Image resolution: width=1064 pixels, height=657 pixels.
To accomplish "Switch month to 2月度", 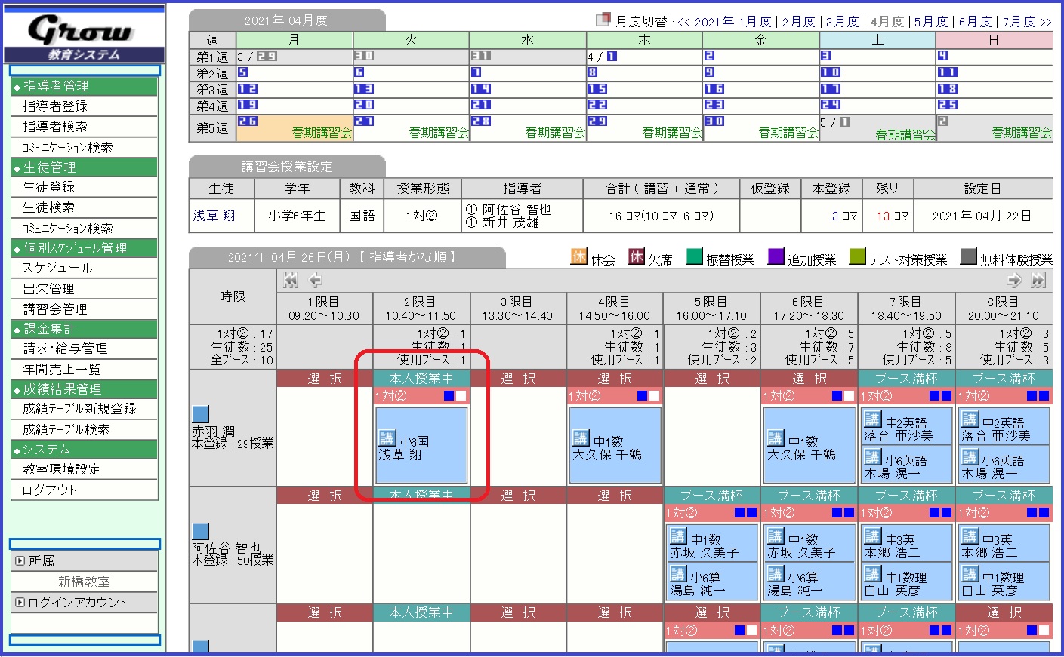I will click(x=799, y=22).
